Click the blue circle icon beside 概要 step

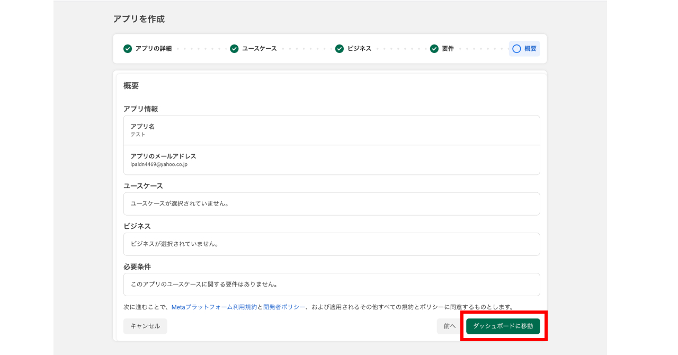pos(516,49)
